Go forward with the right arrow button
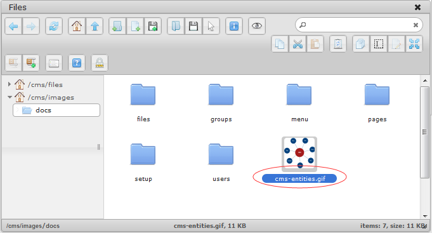This screenshot has width=432, height=233. pyautogui.click(x=31, y=26)
